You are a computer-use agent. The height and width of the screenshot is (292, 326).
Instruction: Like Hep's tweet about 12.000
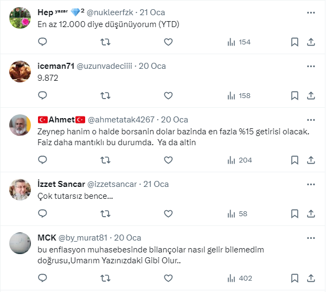coord(168,42)
